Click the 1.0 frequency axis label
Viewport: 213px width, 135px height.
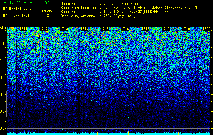3,61
